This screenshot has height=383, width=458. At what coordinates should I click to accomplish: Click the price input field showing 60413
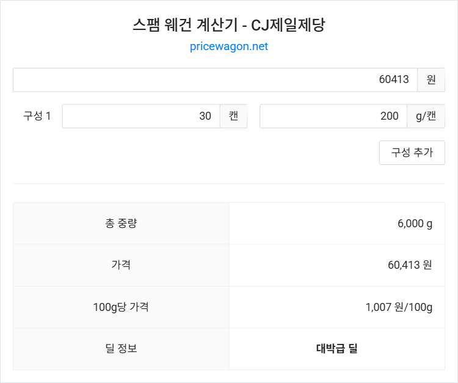coord(216,80)
